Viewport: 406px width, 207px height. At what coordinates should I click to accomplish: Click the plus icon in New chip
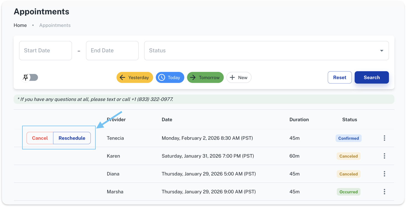coord(232,77)
